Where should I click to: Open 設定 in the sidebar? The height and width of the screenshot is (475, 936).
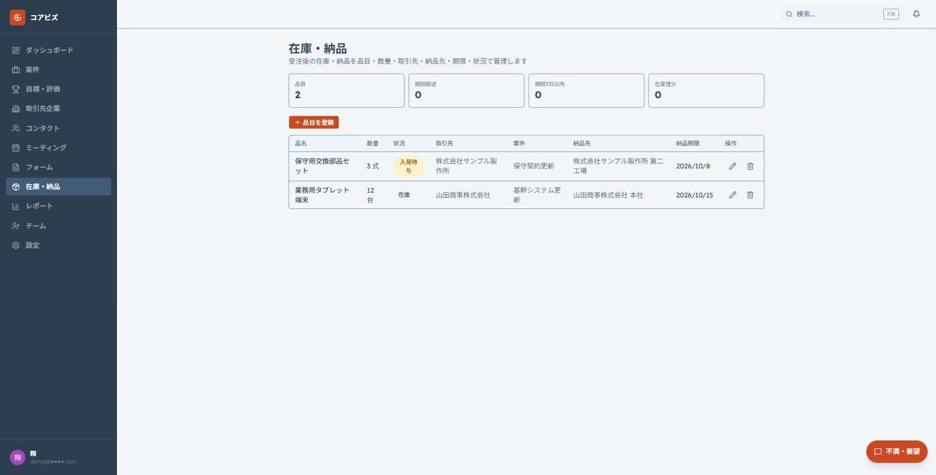58,245
